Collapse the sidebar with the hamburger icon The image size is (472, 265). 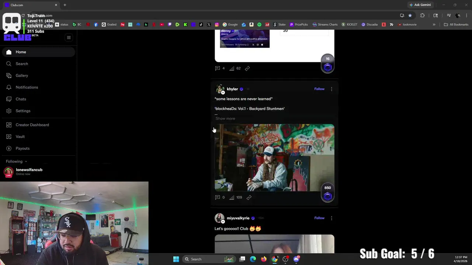[x=69, y=38]
